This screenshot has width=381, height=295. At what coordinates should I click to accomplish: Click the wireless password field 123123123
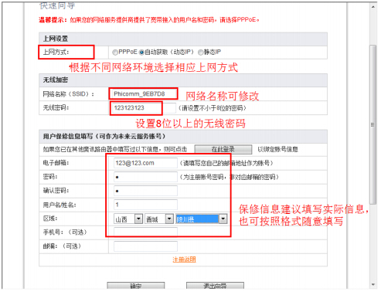click(143, 108)
